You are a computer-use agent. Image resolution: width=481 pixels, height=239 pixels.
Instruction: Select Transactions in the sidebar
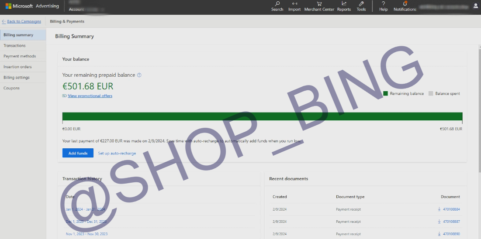click(14, 45)
